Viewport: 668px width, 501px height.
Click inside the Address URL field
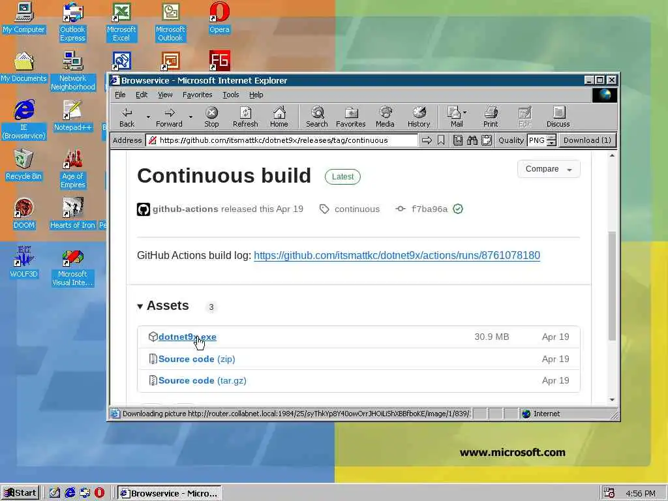[x=281, y=140]
